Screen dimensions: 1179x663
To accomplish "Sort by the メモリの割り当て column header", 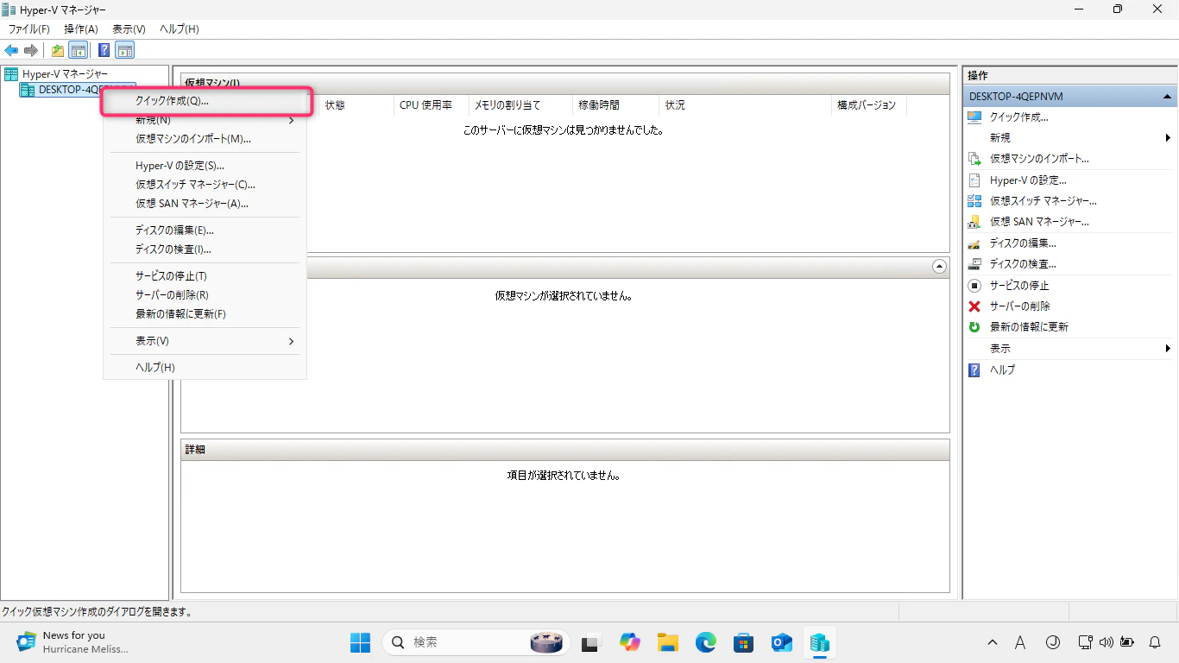I will pos(520,105).
